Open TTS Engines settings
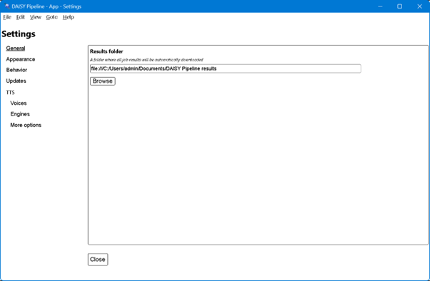Image resolution: width=430 pixels, height=281 pixels. coord(20,114)
